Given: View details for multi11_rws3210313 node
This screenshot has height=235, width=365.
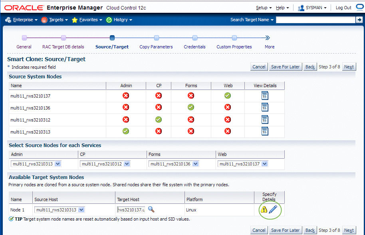Looking at the screenshot, I should pos(265,131).
